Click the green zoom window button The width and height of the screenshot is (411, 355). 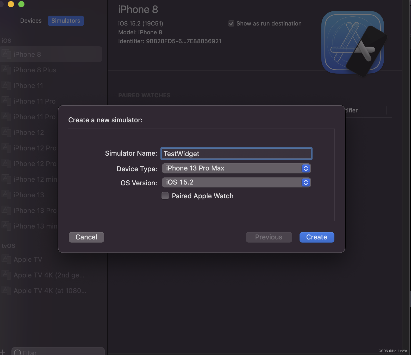click(x=21, y=4)
